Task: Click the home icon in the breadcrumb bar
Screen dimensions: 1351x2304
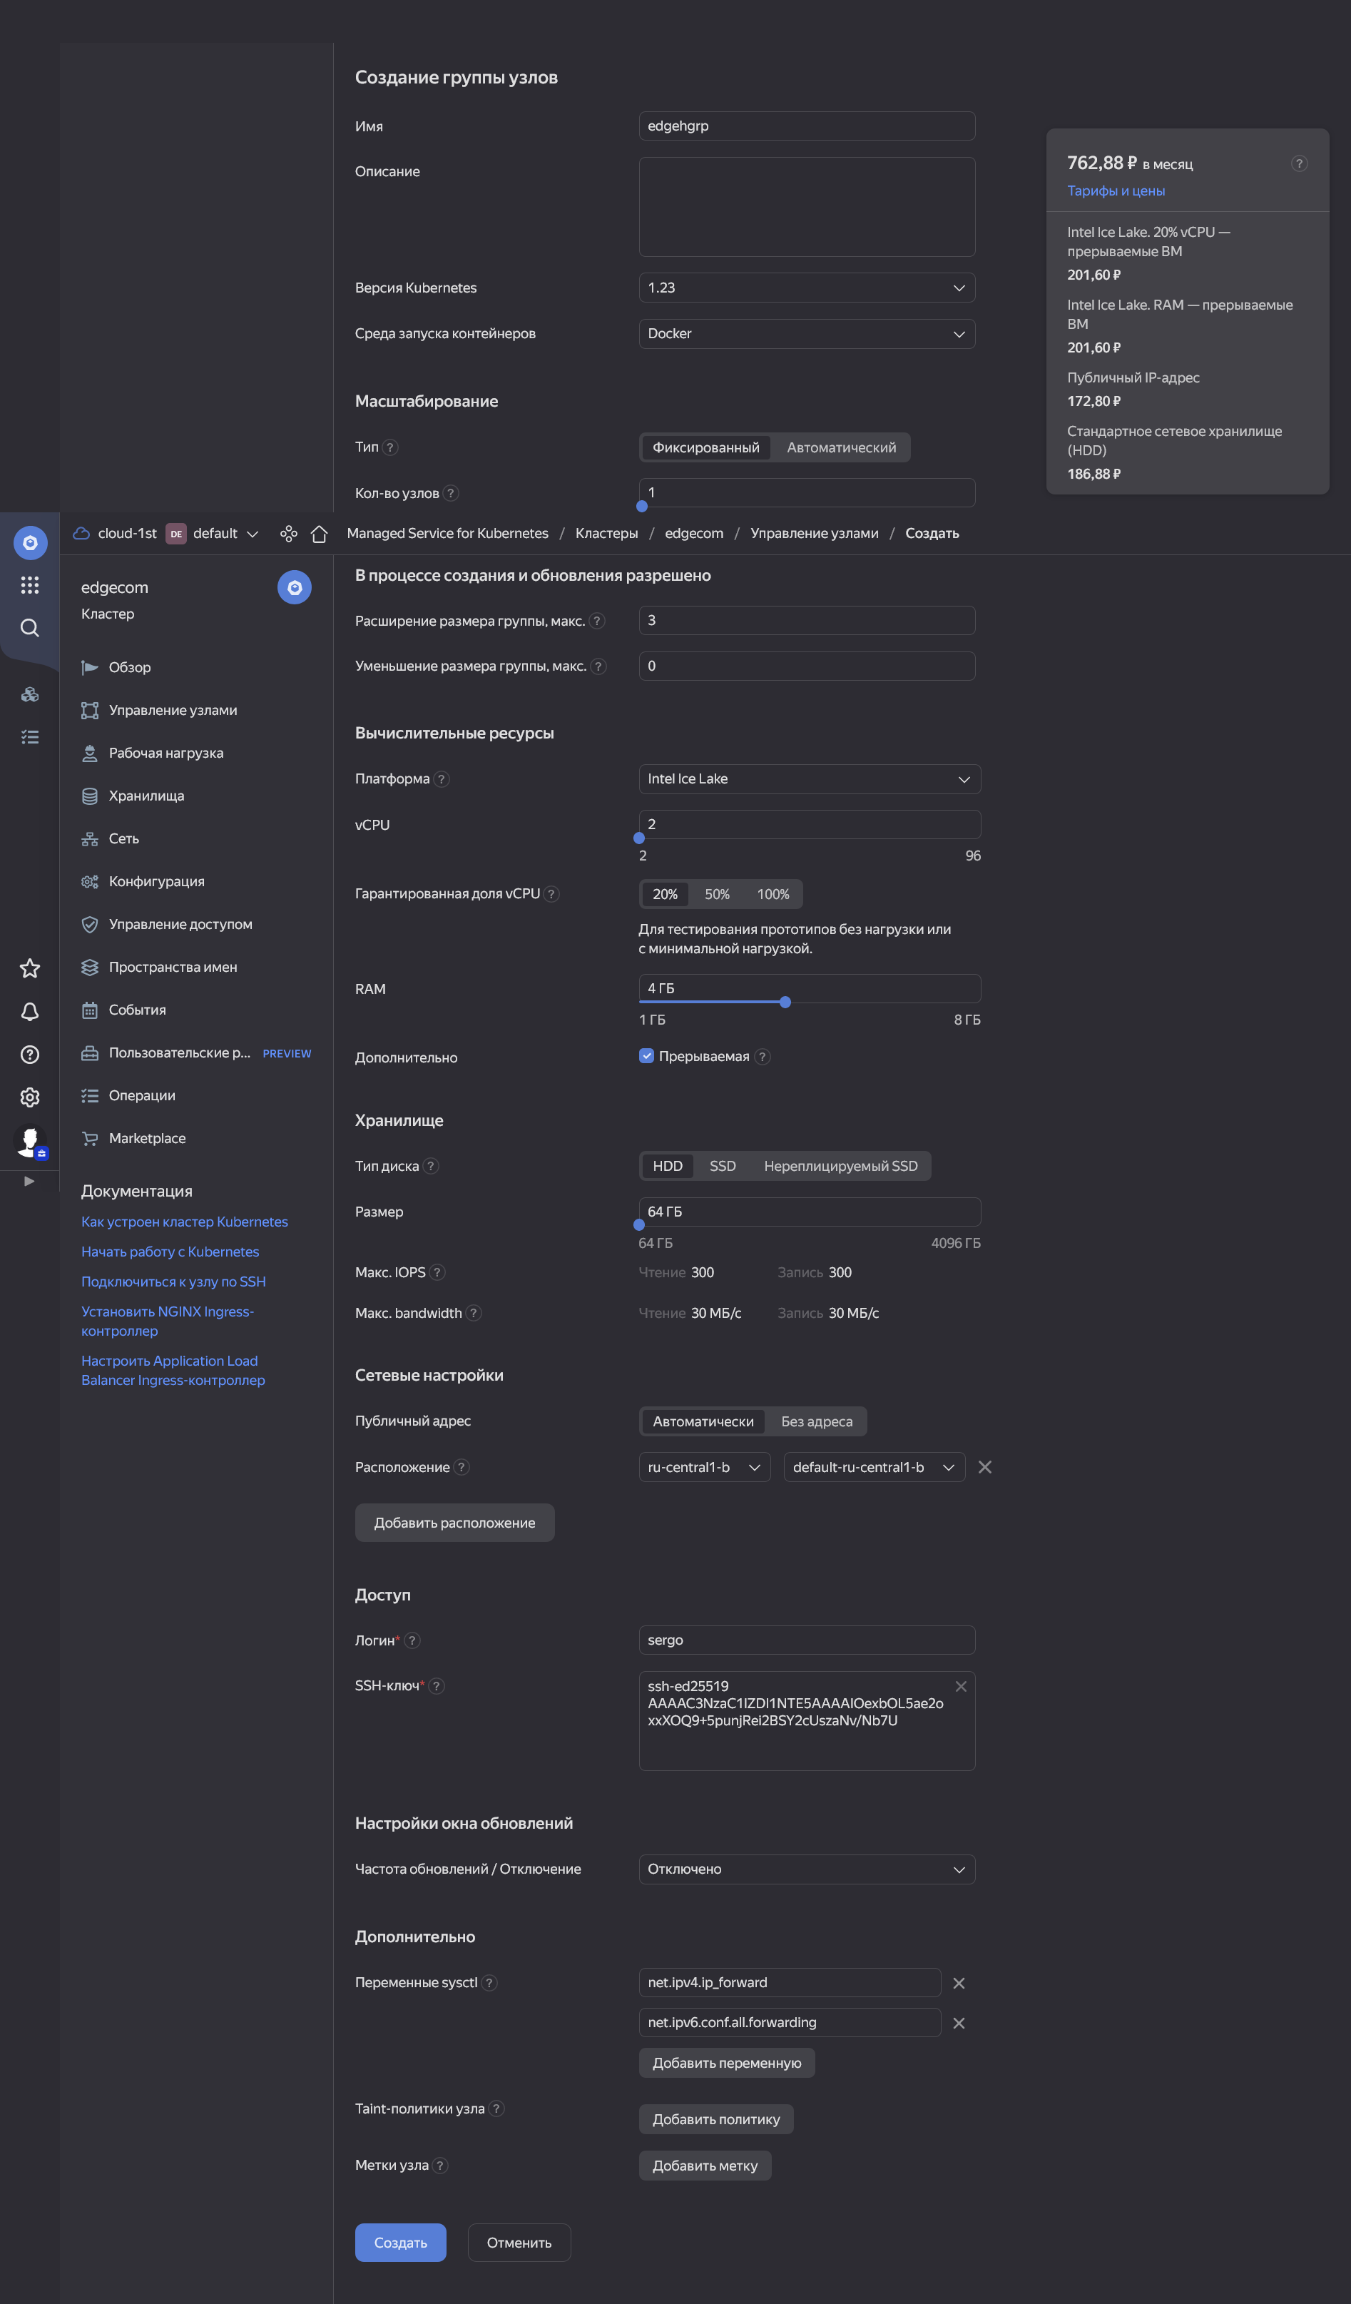Action: pos(318,533)
